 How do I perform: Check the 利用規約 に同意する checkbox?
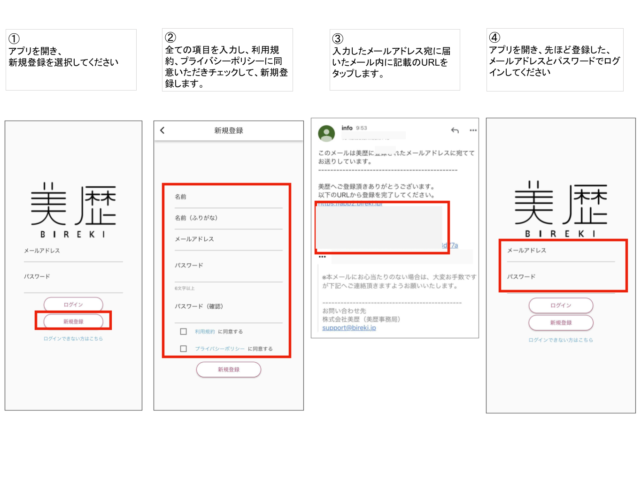coord(184,332)
